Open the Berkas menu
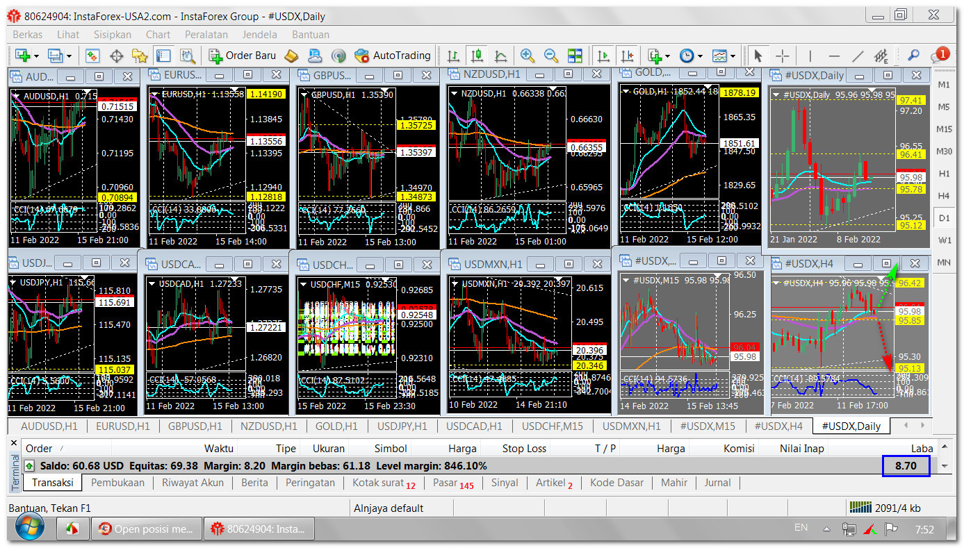 pyautogui.click(x=28, y=34)
